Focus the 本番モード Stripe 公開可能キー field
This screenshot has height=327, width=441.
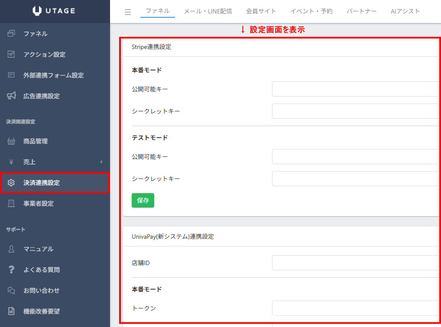coord(356,89)
